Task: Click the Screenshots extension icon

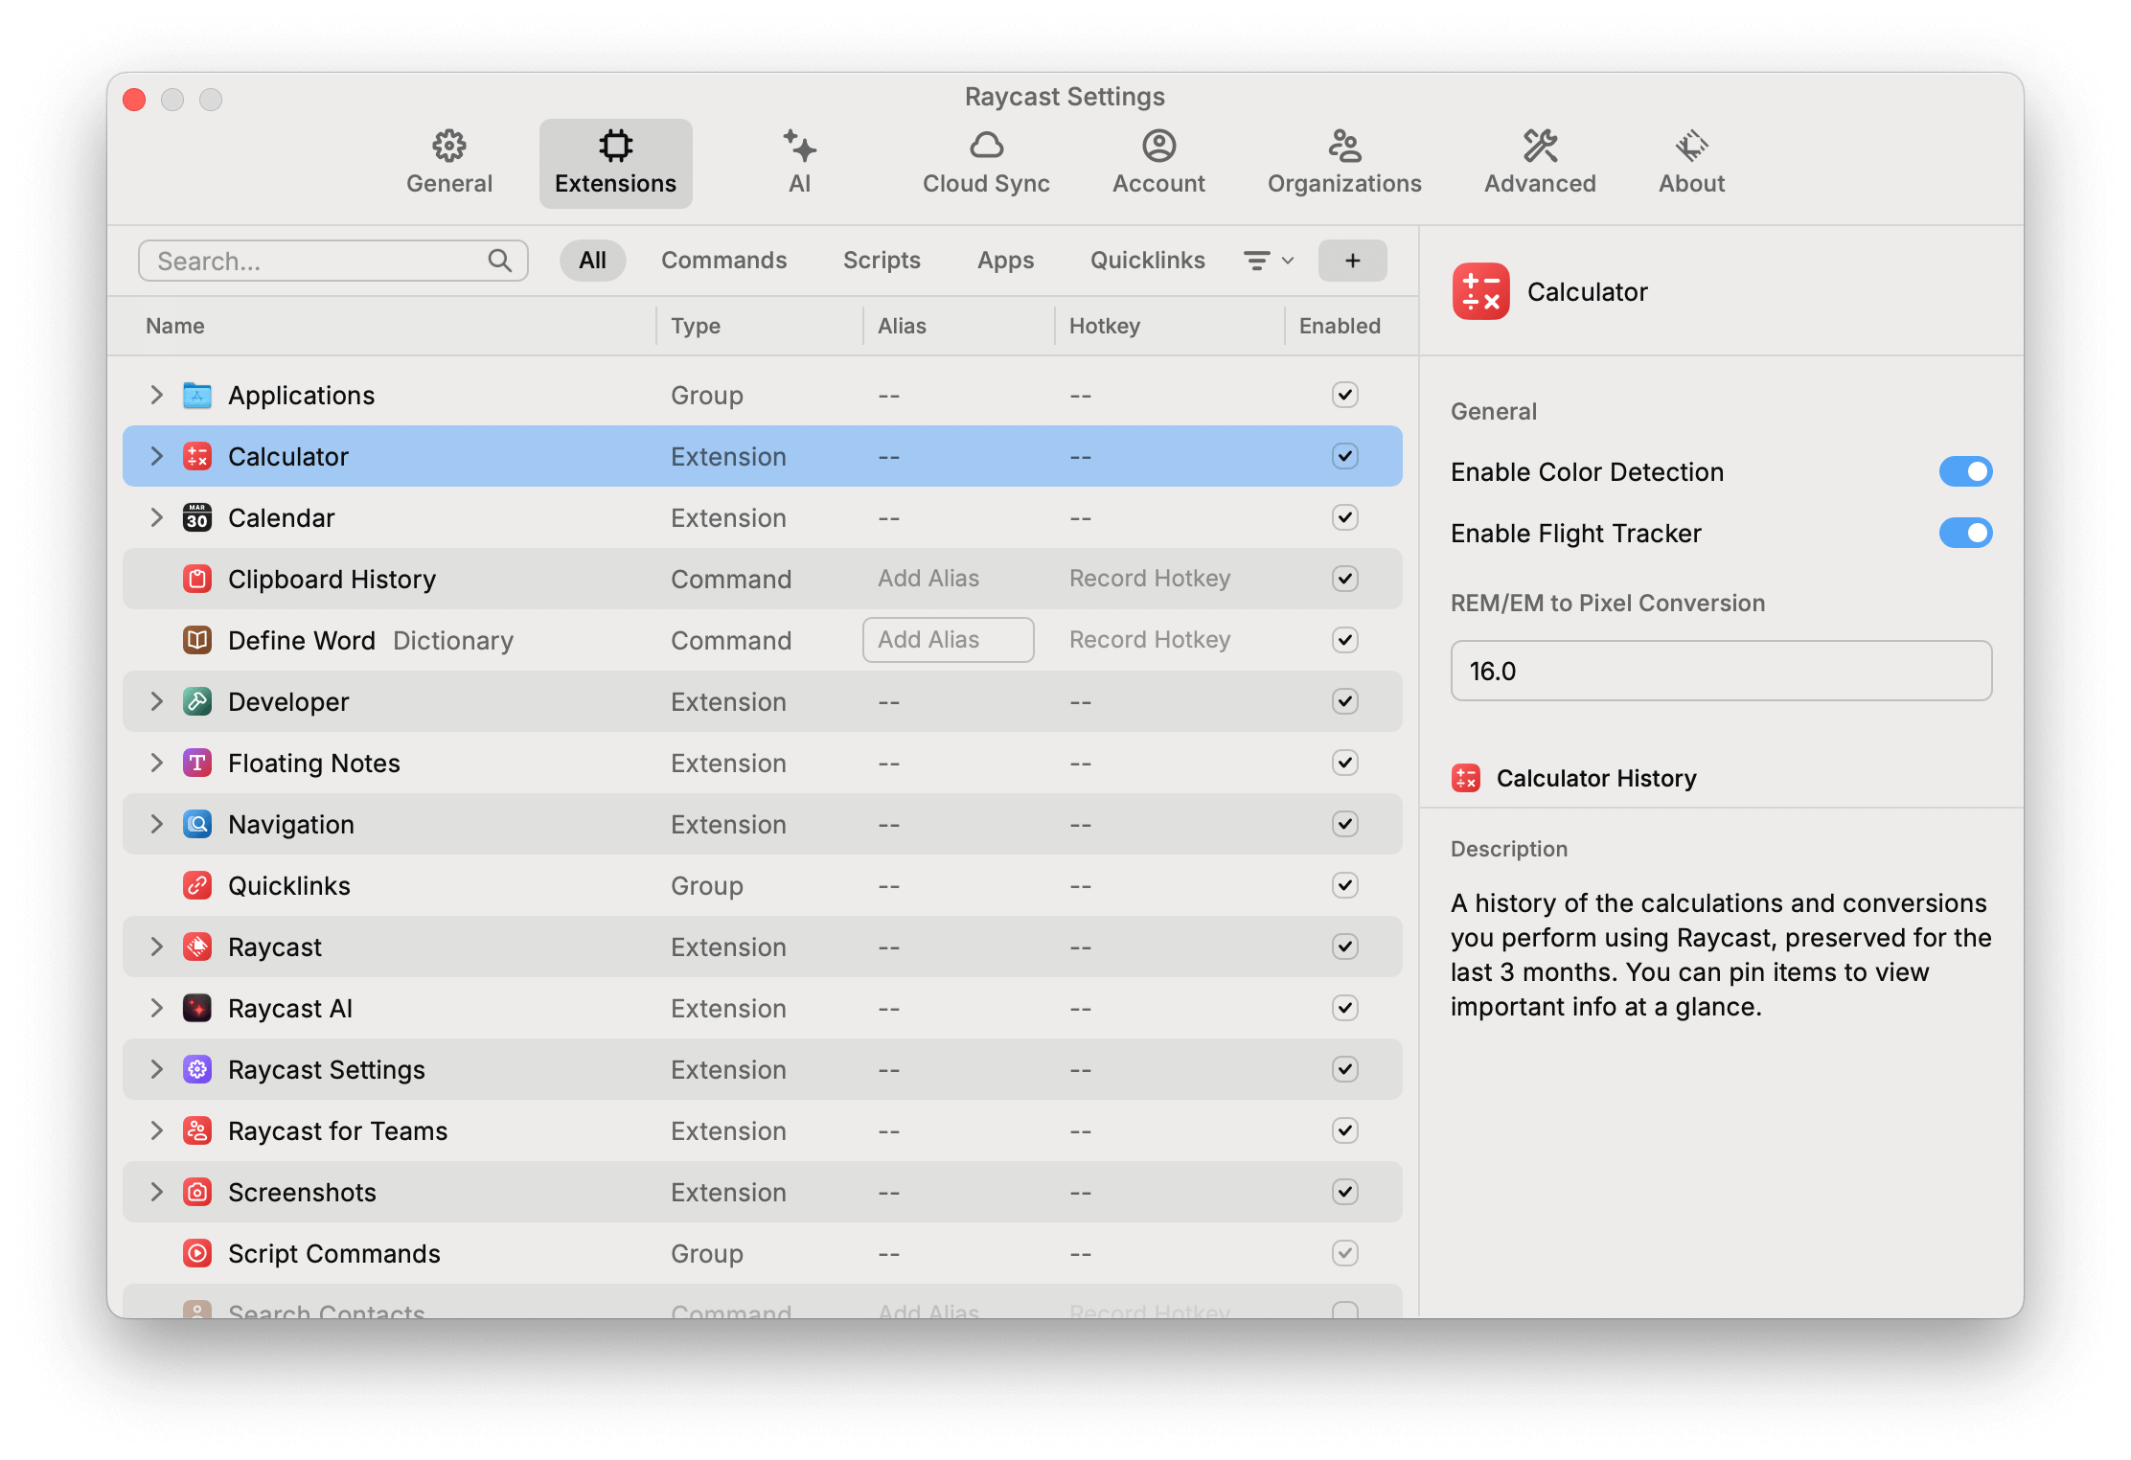Action: click(197, 1192)
